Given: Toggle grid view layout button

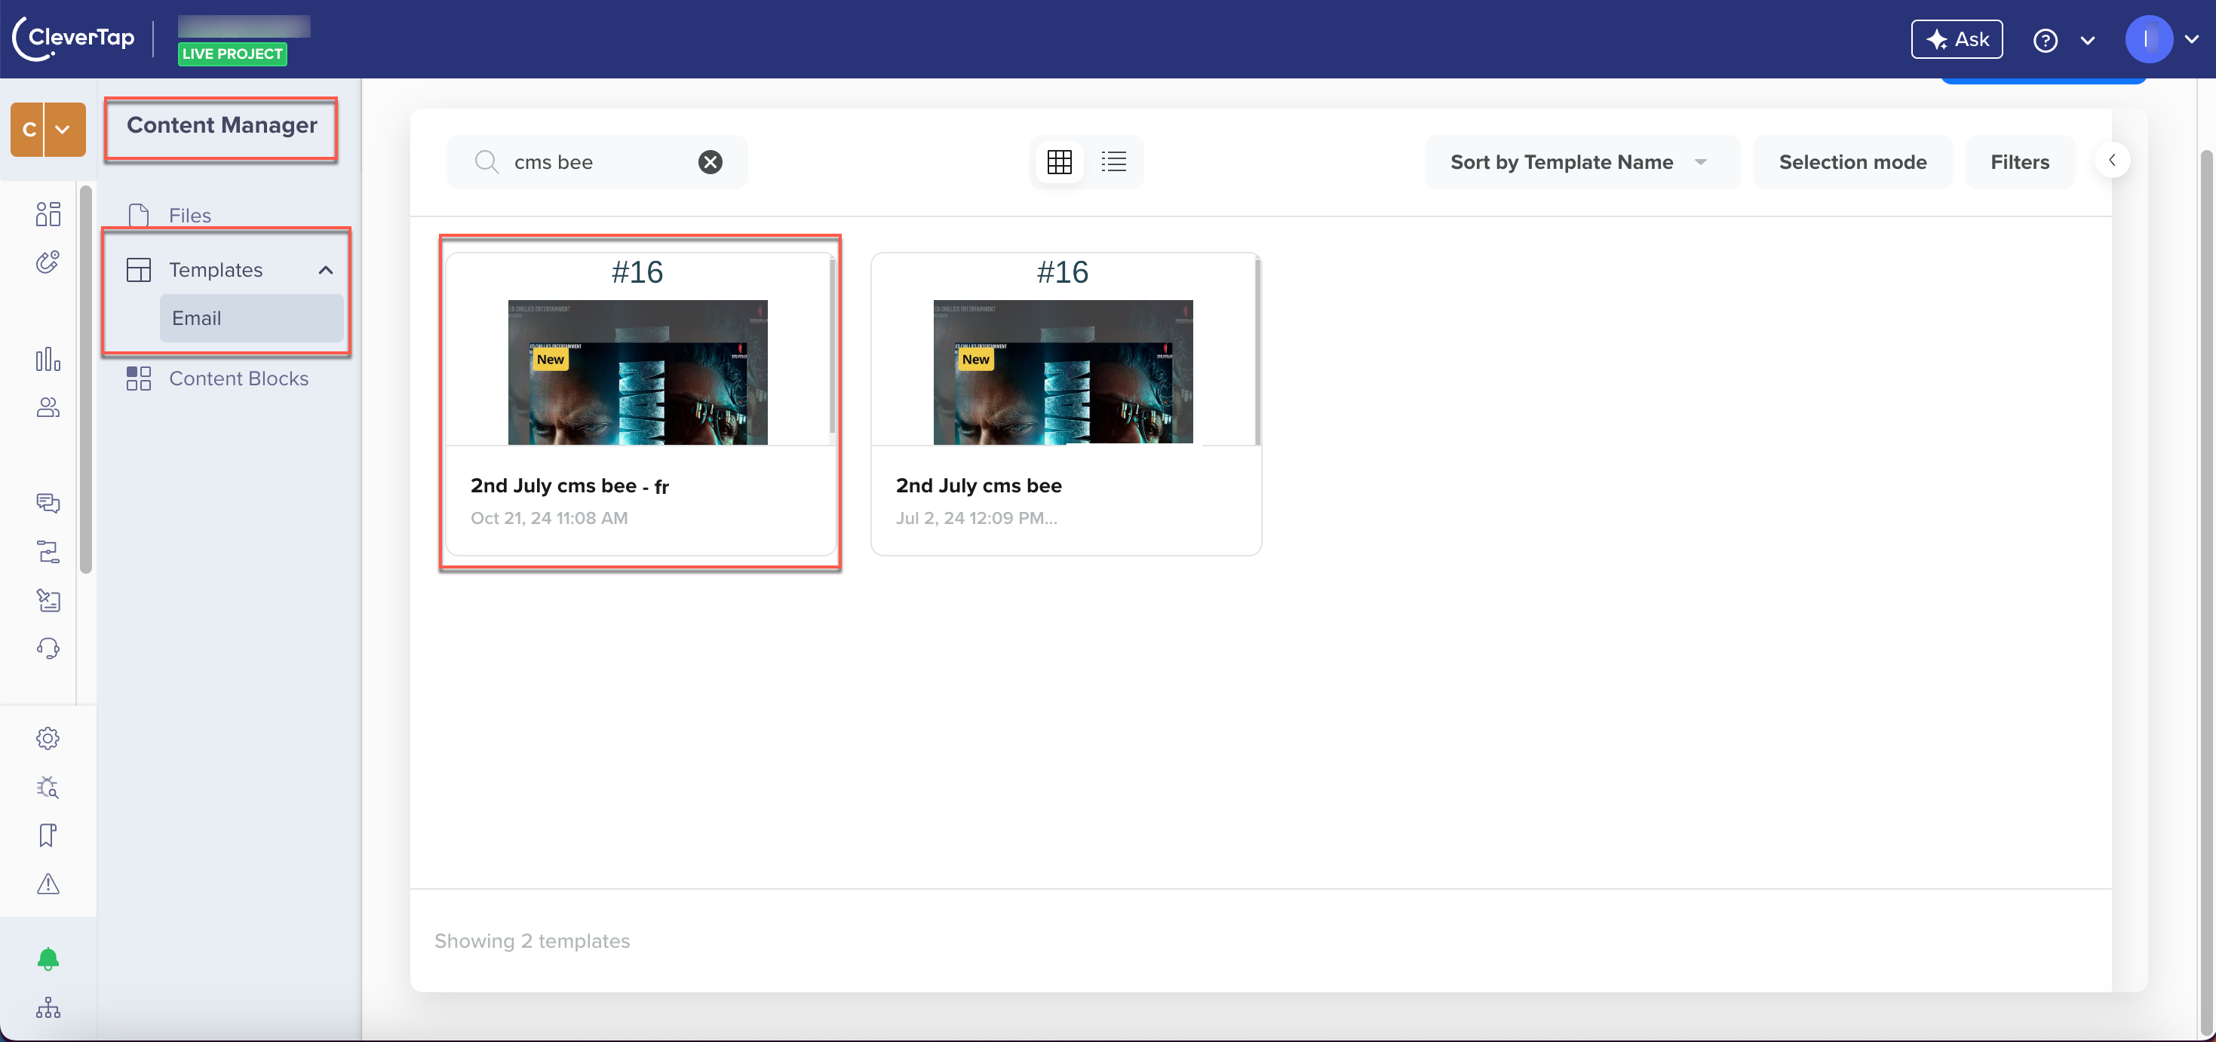Looking at the screenshot, I should (x=1058, y=160).
